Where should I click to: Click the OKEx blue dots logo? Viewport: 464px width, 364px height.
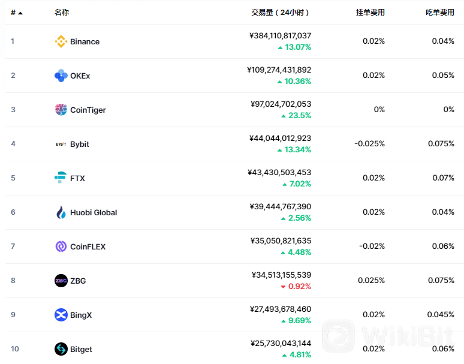pyautogui.click(x=61, y=76)
